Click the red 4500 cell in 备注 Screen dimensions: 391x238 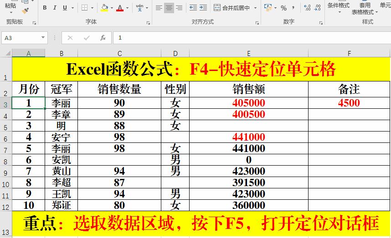click(x=349, y=103)
